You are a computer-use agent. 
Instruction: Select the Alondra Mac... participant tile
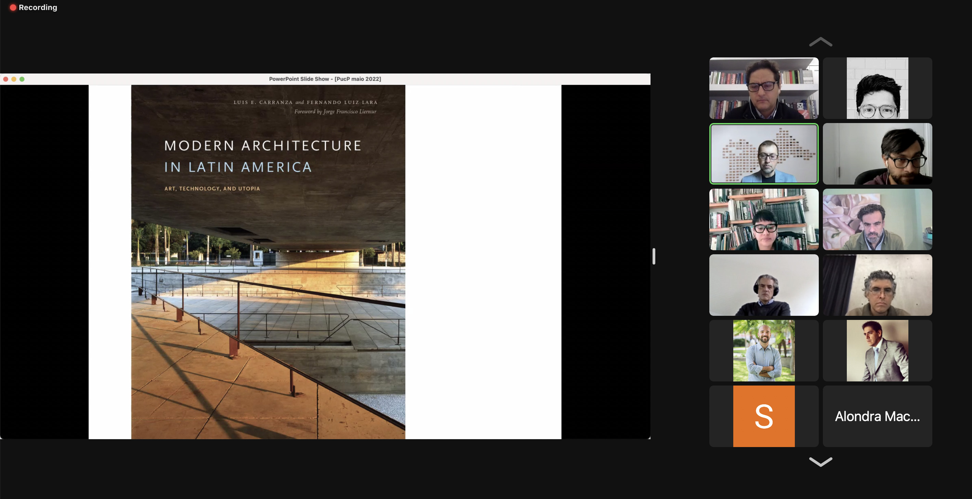pyautogui.click(x=877, y=416)
